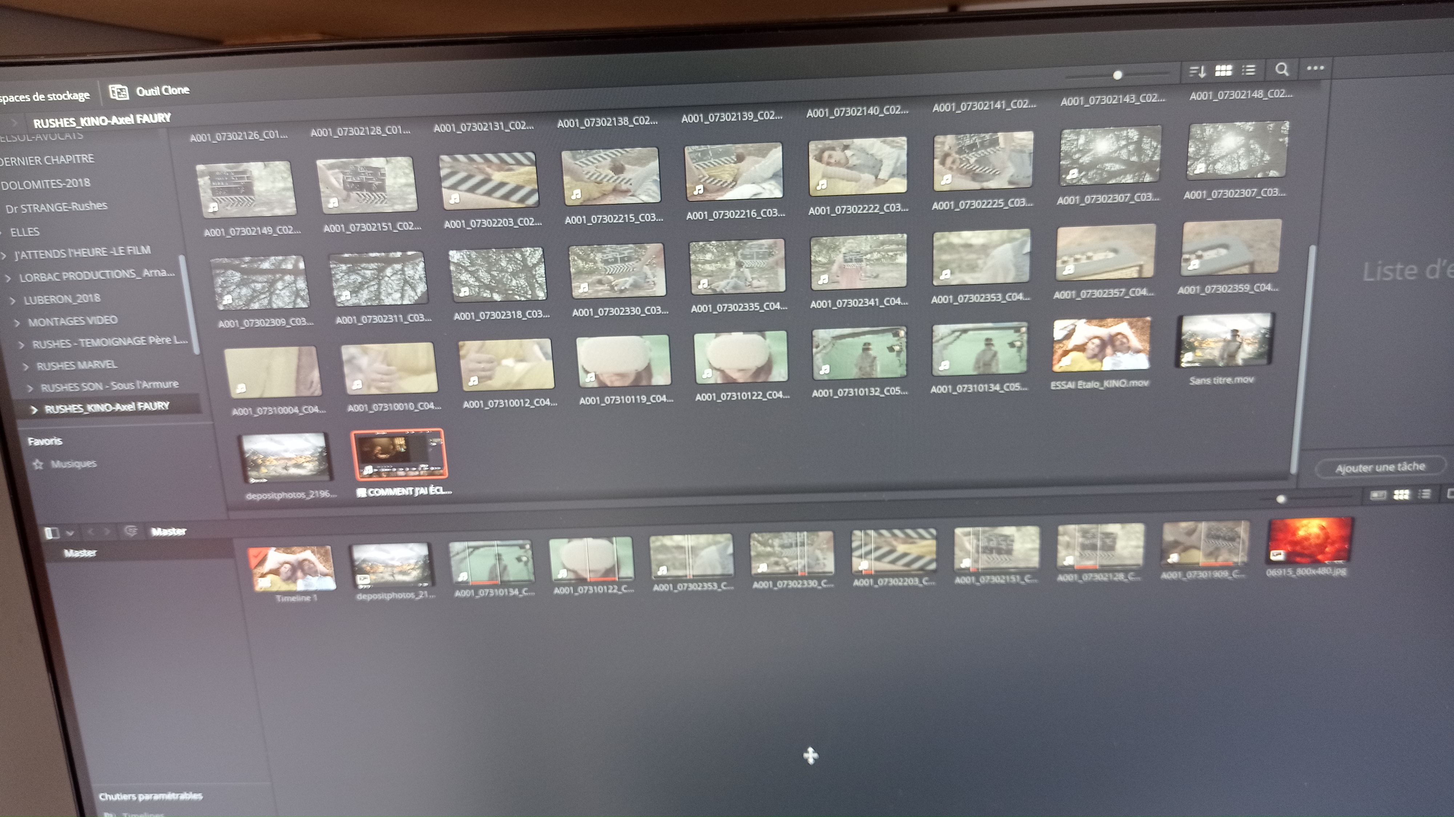Select the Master bin in media pool
The image size is (1454, 817).
[80, 553]
